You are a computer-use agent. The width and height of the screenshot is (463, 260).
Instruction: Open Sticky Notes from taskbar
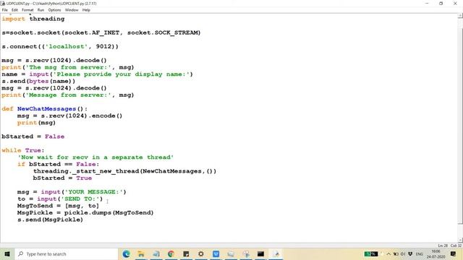click(186, 253)
